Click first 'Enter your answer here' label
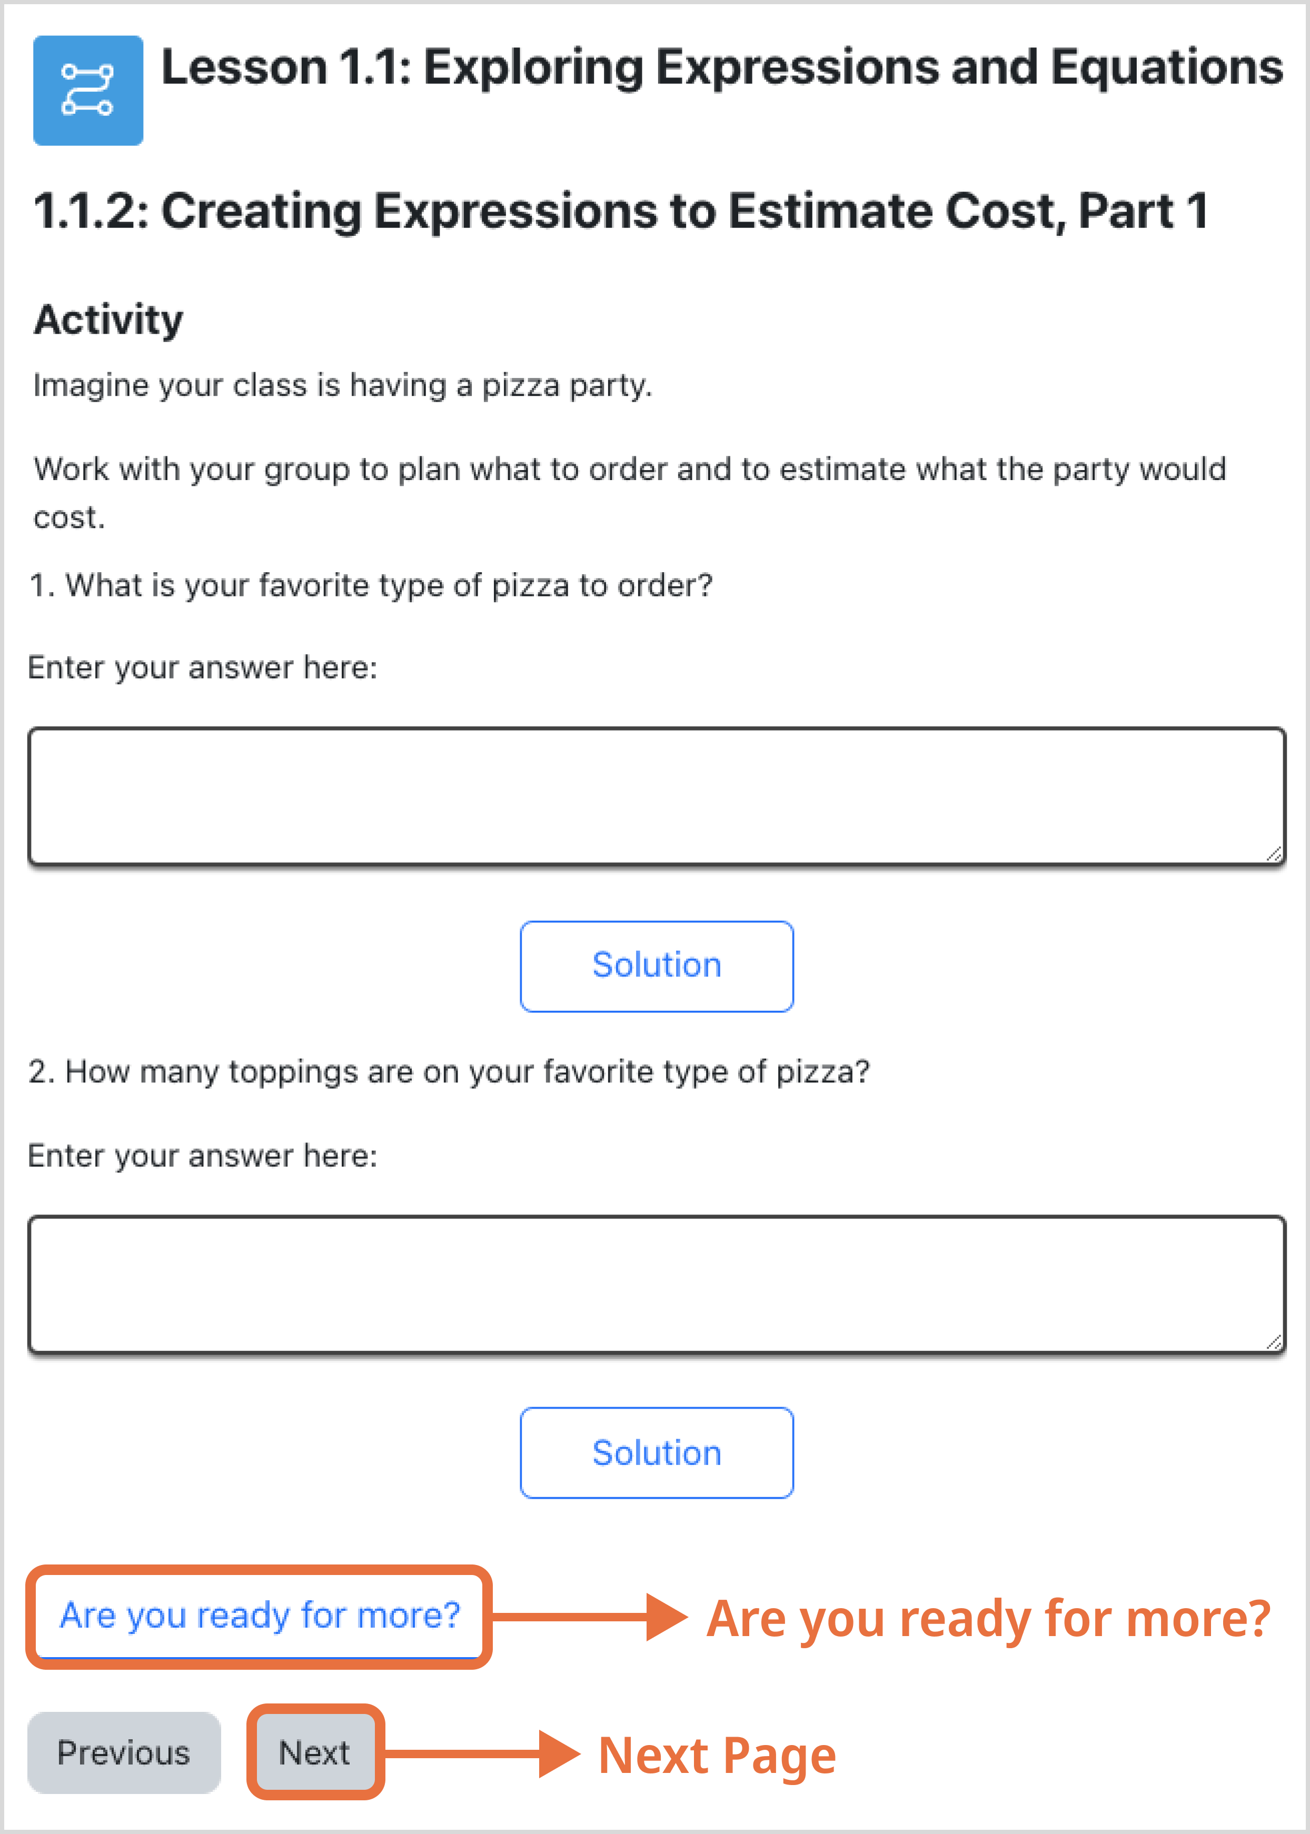Screen dimensions: 1310x1834 pyautogui.click(x=203, y=668)
